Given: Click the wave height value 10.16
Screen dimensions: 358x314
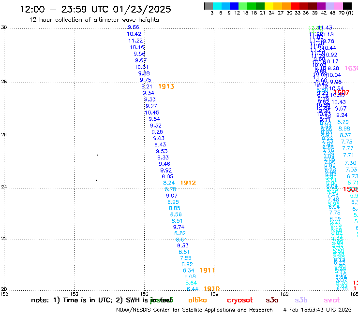Looking at the screenshot, I should (137, 47).
